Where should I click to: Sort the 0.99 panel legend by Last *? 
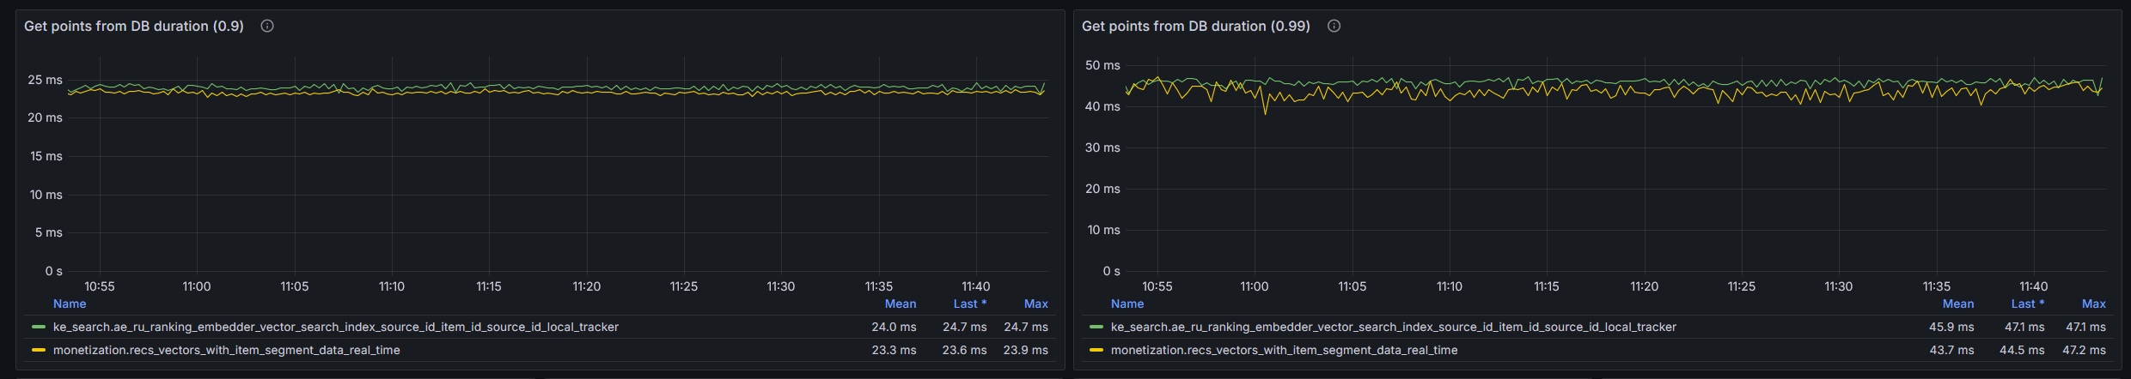[x=2027, y=304]
